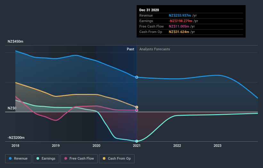Click the NZ$450m y-axis label

pos(15,41)
